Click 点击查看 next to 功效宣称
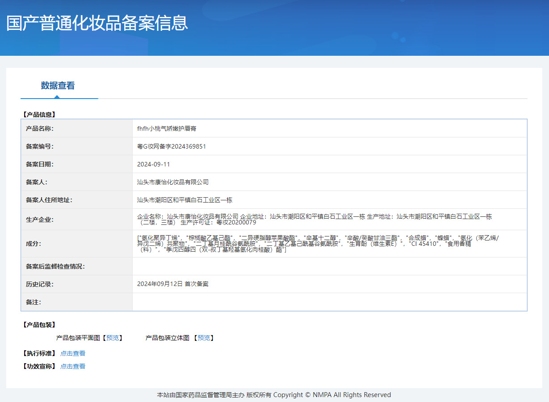549x402 pixels. coord(73,366)
